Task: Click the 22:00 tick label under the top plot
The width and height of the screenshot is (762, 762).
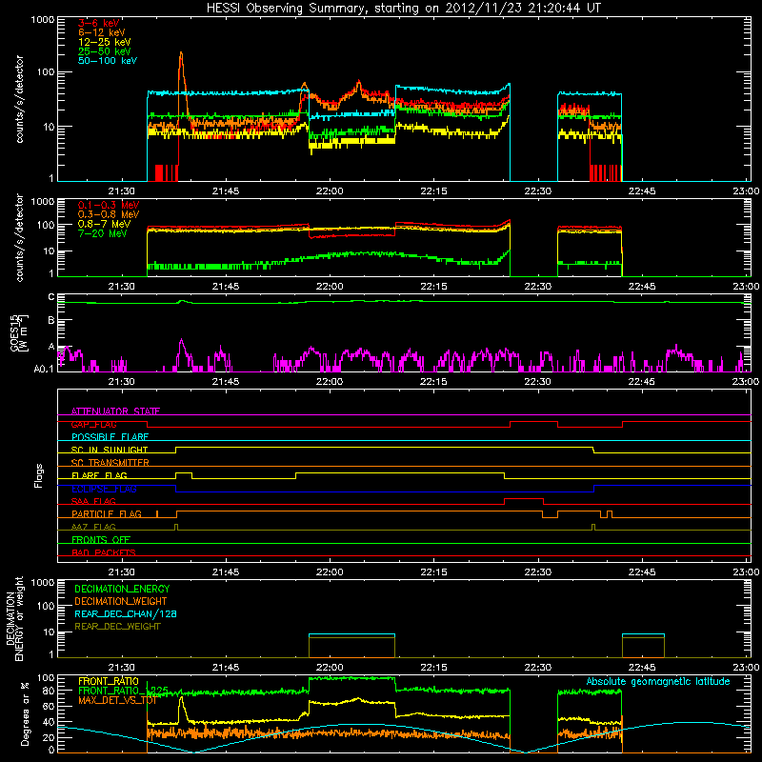Action: [330, 191]
